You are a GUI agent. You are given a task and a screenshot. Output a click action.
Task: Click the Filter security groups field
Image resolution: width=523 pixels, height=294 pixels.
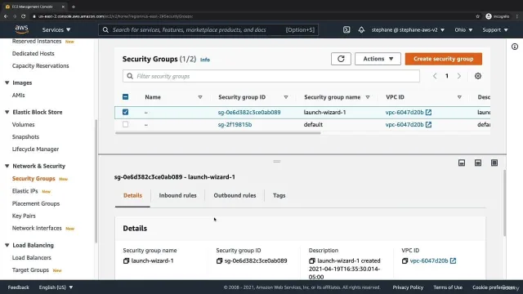271,76
